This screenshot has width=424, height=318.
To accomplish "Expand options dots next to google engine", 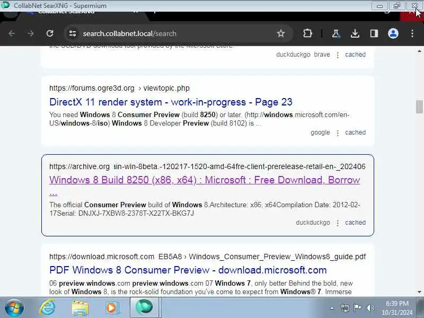I will [x=338, y=133].
